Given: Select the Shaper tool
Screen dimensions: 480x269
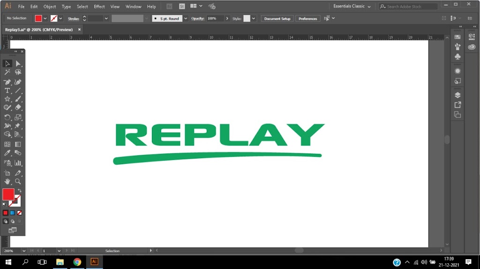Looking at the screenshot, I should pyautogui.click(x=7, y=108).
